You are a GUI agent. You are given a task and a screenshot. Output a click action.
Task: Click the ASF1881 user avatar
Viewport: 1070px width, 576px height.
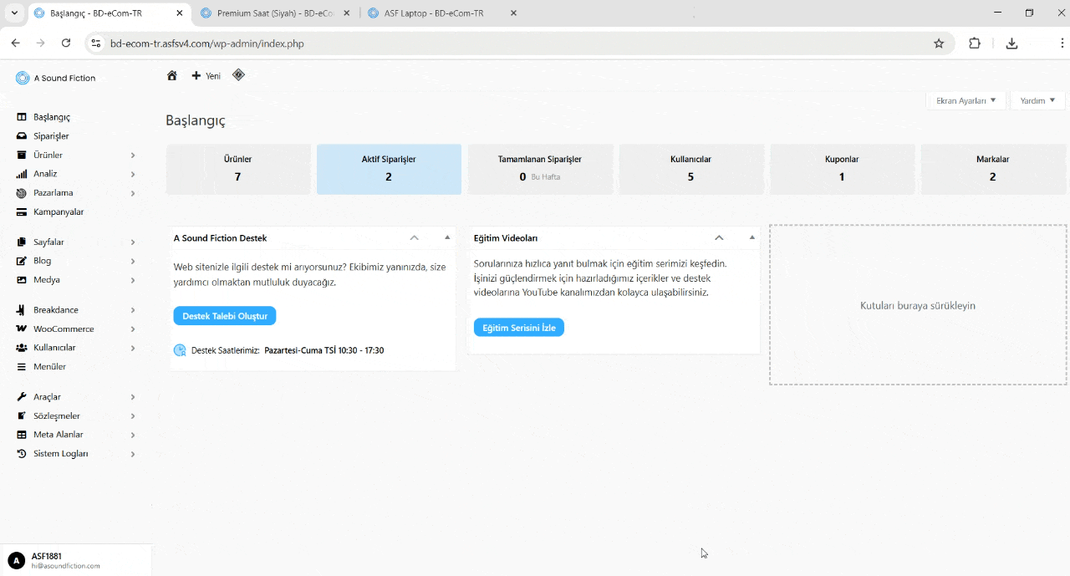point(16,561)
